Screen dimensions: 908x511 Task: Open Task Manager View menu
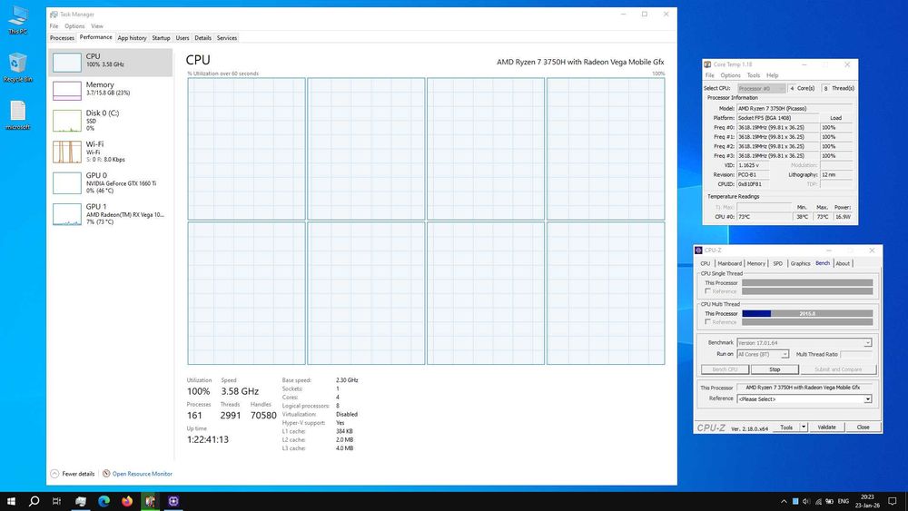coord(97,26)
